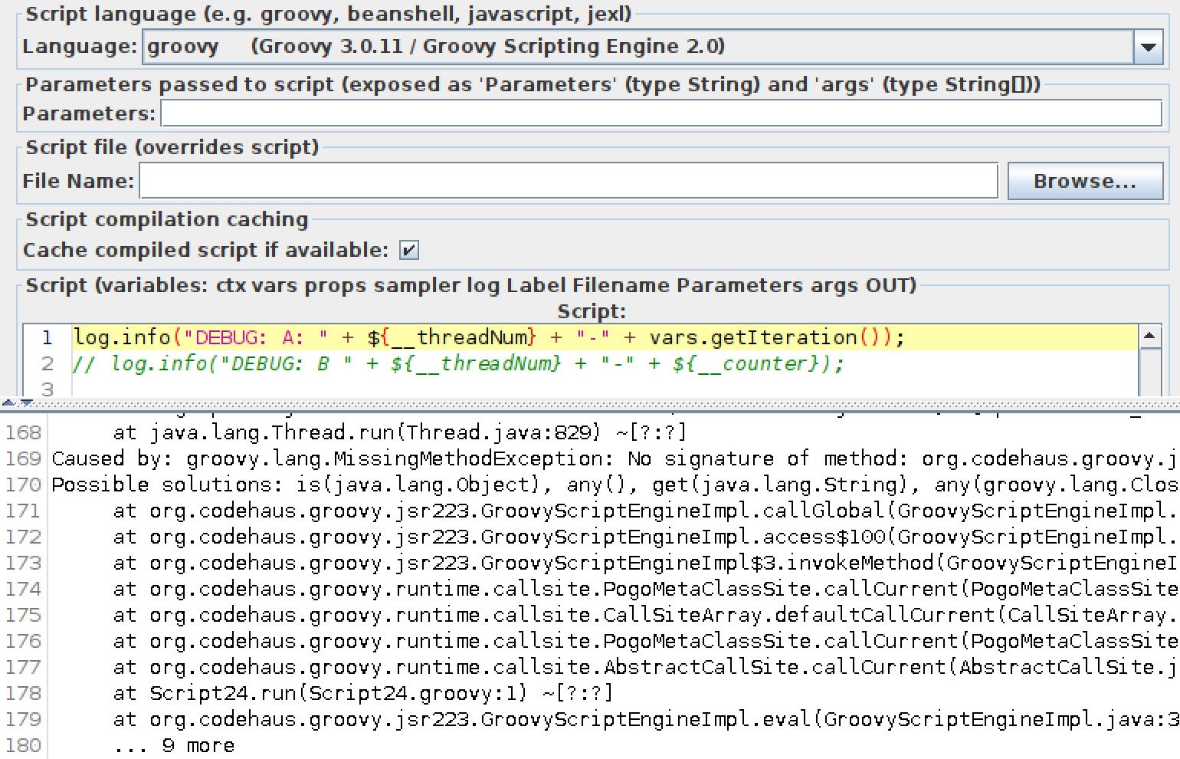
Task: Click line number 1 in script gutter
Action: point(48,338)
